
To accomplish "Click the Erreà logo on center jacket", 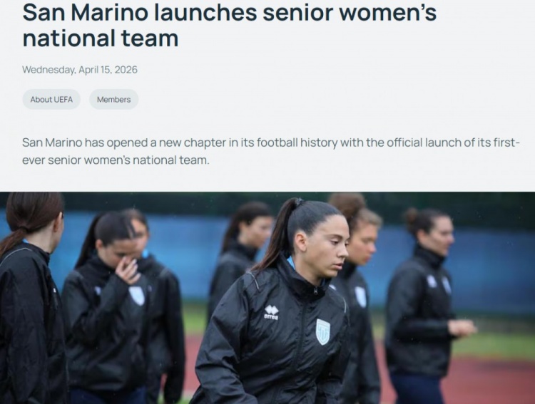I will [x=272, y=312].
